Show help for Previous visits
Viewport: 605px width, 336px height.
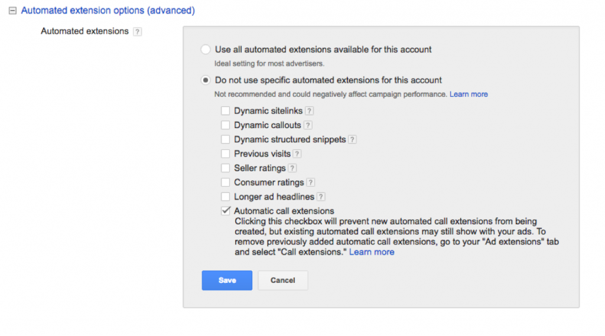297,154
